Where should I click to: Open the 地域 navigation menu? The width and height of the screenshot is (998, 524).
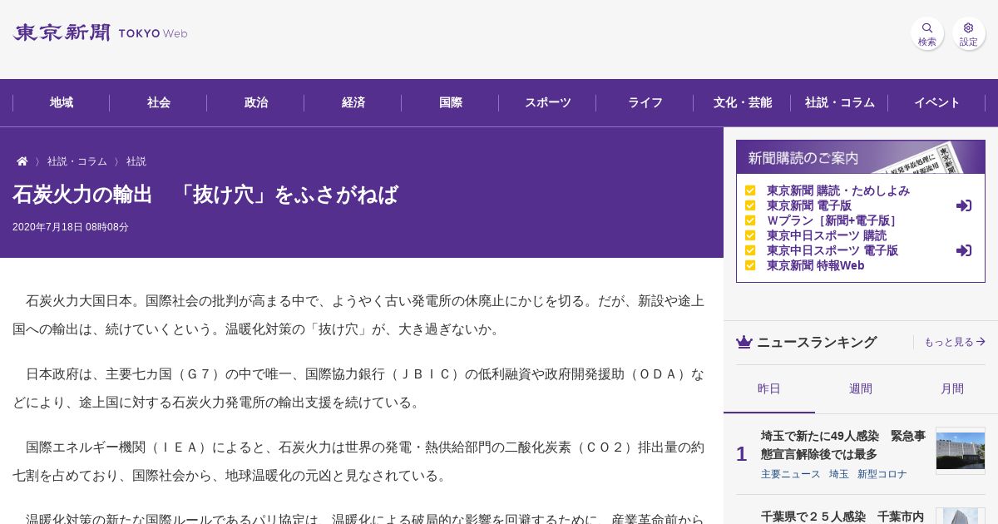click(62, 103)
